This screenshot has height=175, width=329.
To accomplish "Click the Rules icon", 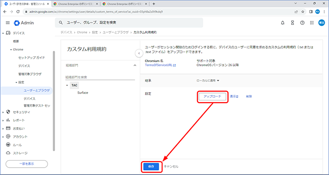I will click(8, 145).
